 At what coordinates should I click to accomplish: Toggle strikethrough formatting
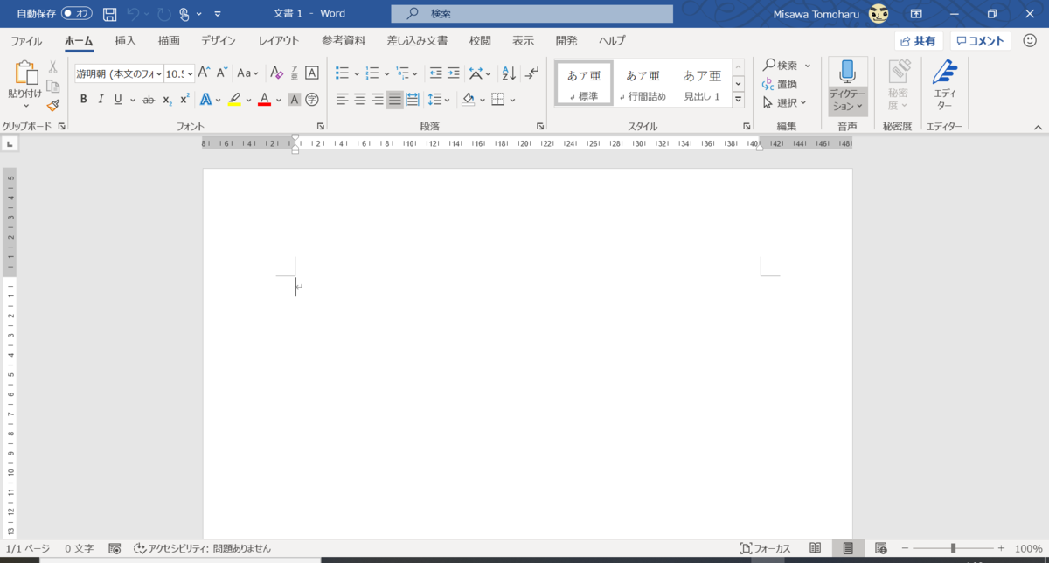149,100
